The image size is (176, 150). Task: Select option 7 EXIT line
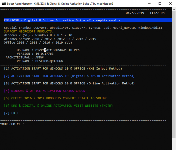(11, 113)
